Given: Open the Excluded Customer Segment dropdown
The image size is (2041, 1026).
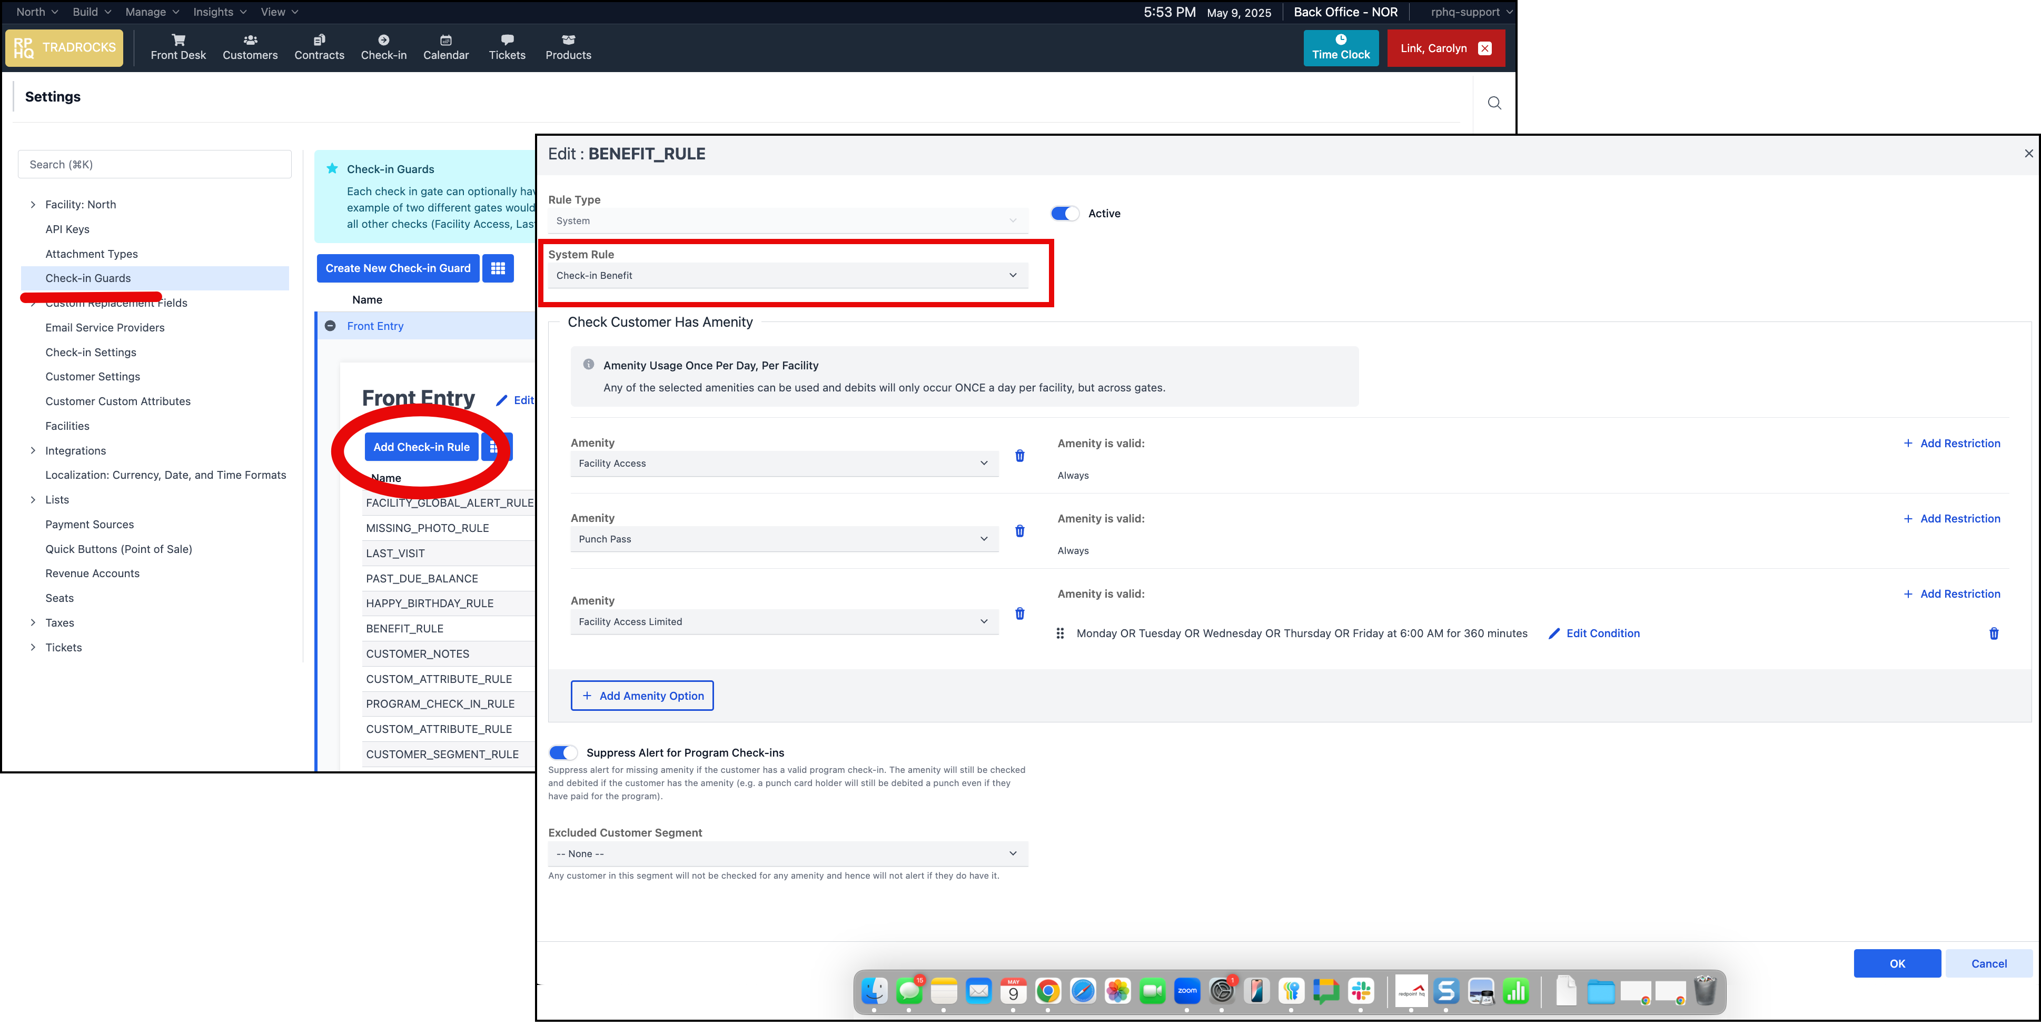Looking at the screenshot, I should [x=788, y=853].
